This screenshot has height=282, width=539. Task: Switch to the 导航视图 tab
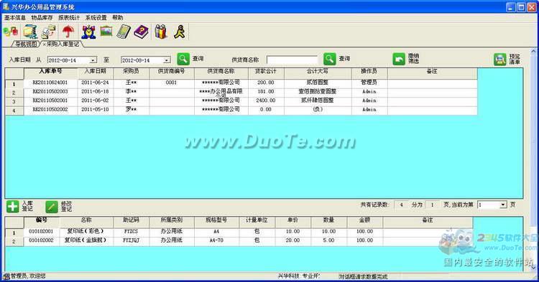point(25,44)
